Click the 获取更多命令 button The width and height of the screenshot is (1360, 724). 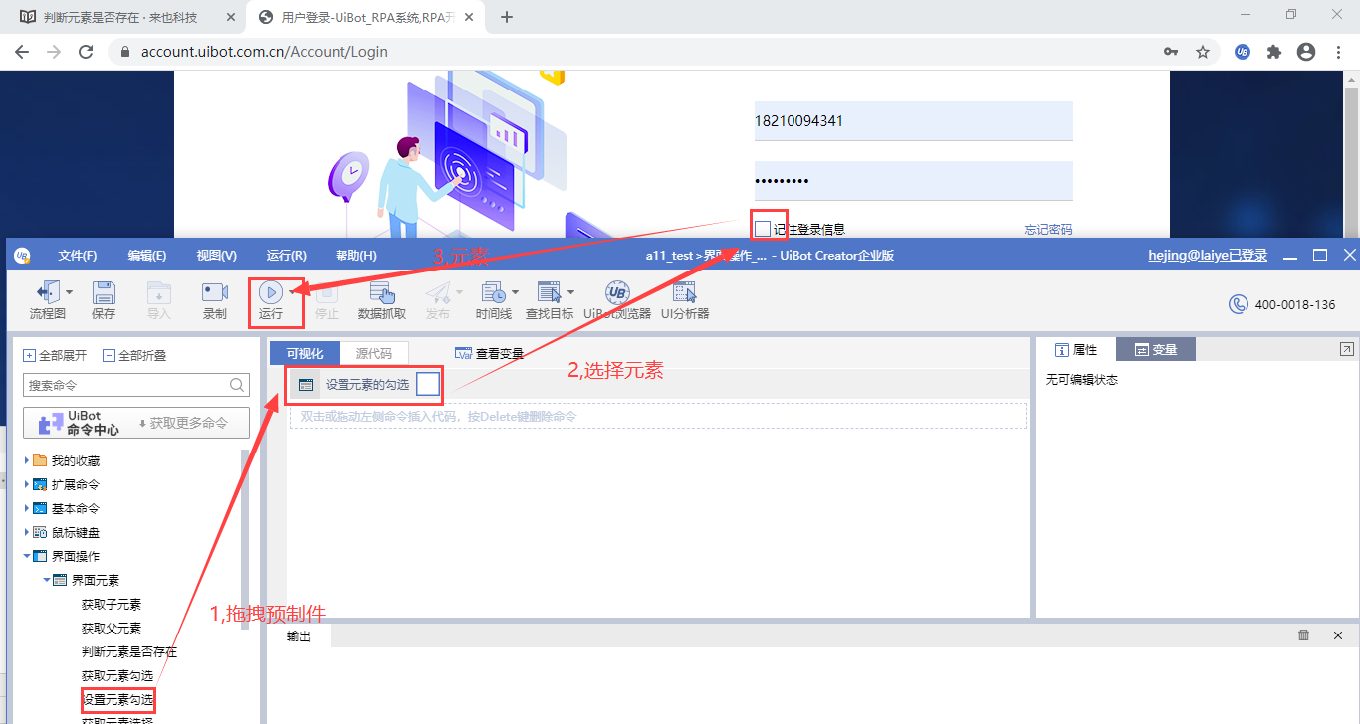coord(183,423)
